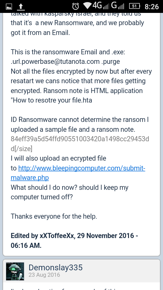Tap the battery level 51 icon
The height and width of the screenshot is (290, 163).
pyautogui.click(x=135, y=6)
